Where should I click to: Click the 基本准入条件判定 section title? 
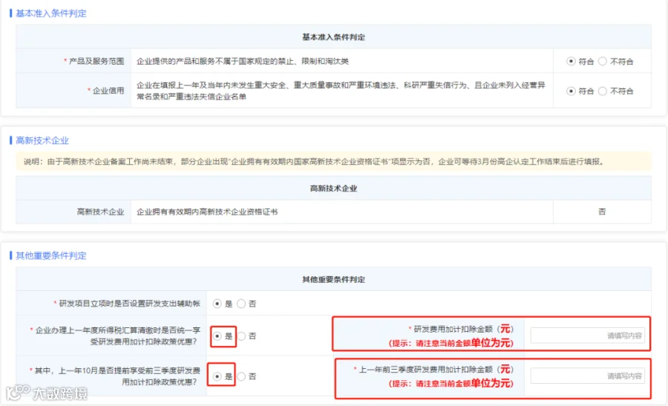51,13
